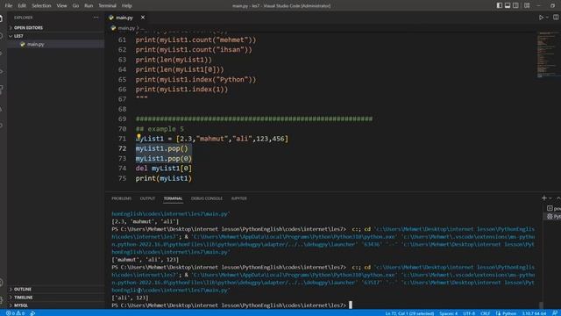Open the Go menu

[75, 6]
